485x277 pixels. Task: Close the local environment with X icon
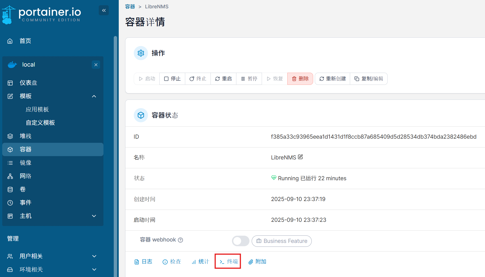pos(96,65)
